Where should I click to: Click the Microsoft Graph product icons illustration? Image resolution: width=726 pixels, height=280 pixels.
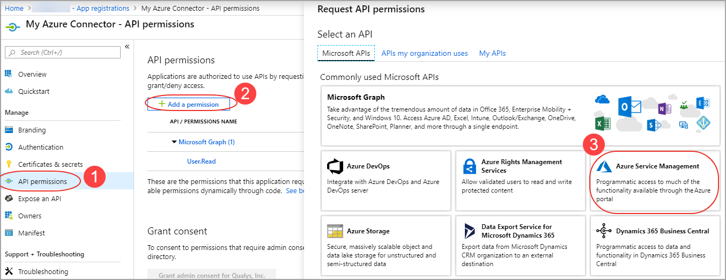652,113
